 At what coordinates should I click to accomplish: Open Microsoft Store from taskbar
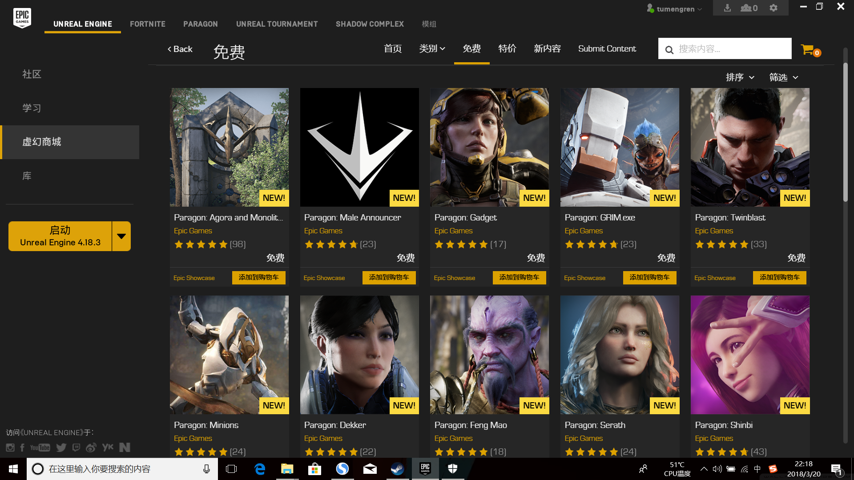[314, 469]
